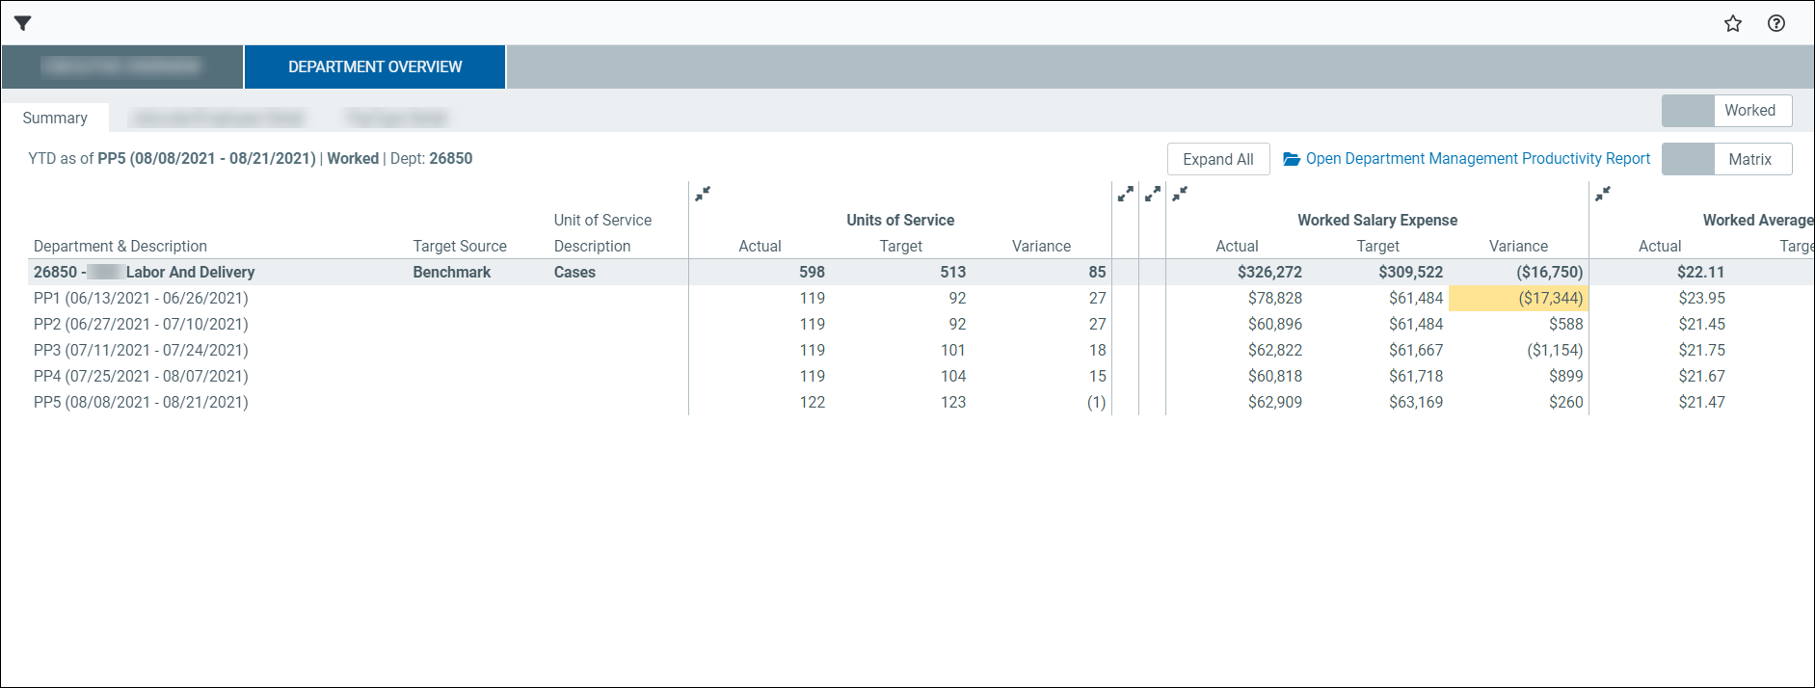Toggle the Matrix view switch
This screenshot has height=688, width=1815.
coord(1689,159)
